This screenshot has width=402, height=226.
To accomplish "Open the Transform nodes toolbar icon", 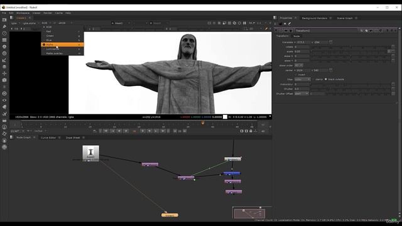I will coord(4,73).
